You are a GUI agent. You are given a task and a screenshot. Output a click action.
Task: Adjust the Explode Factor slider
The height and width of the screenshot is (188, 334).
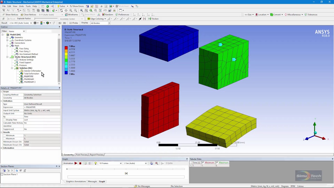point(46,19)
